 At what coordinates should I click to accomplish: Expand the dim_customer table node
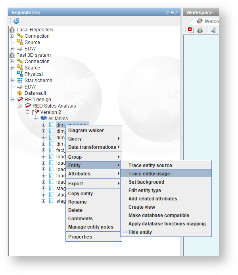tap(43, 125)
